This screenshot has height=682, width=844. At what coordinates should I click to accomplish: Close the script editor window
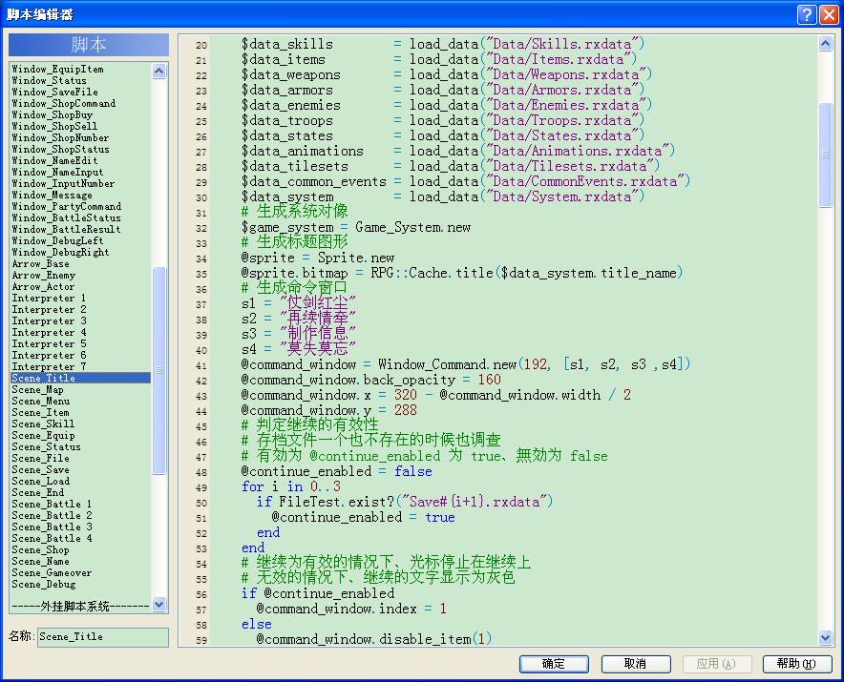coord(829,14)
